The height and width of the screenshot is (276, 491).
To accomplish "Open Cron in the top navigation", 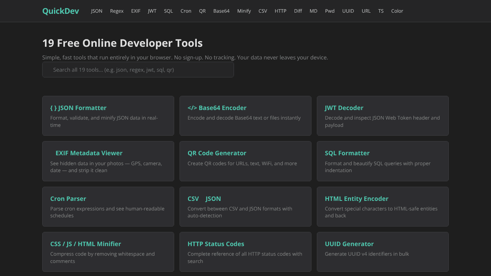I will (x=186, y=11).
